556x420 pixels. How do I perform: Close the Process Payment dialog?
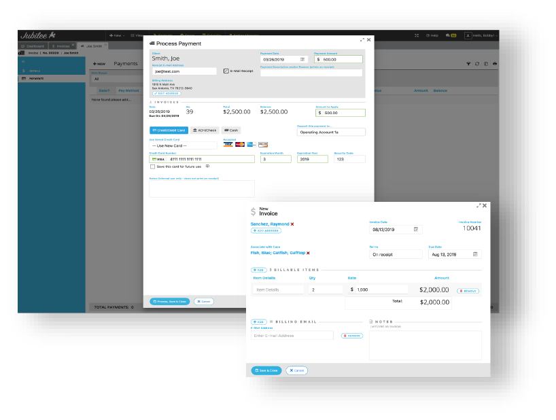369,39
